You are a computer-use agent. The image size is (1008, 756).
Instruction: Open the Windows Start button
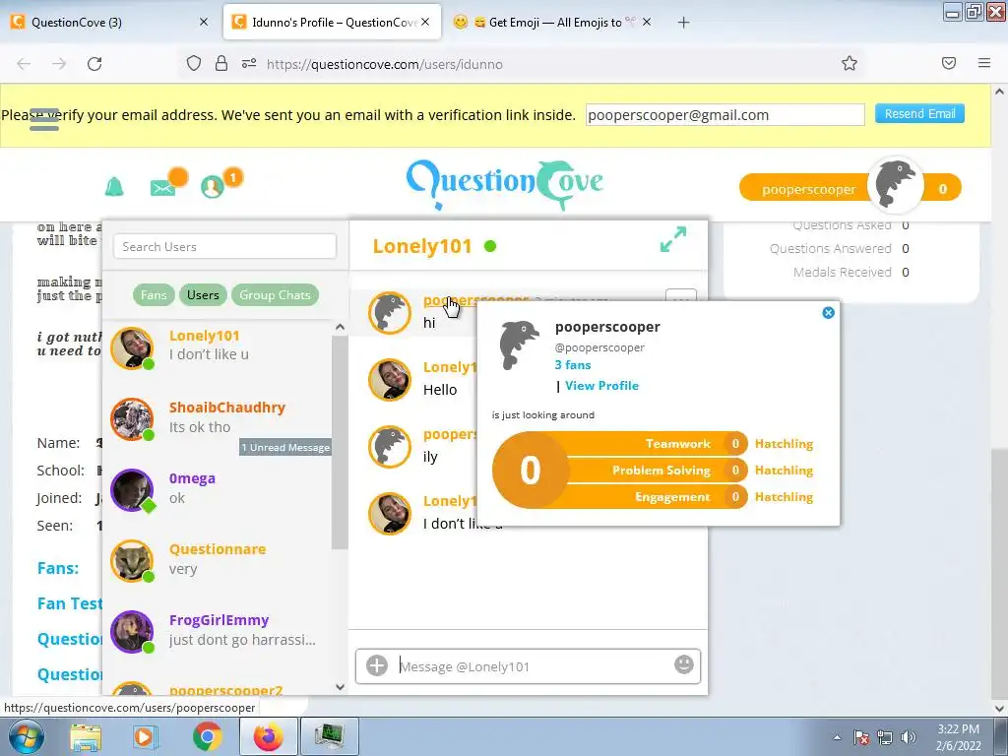[x=26, y=736]
